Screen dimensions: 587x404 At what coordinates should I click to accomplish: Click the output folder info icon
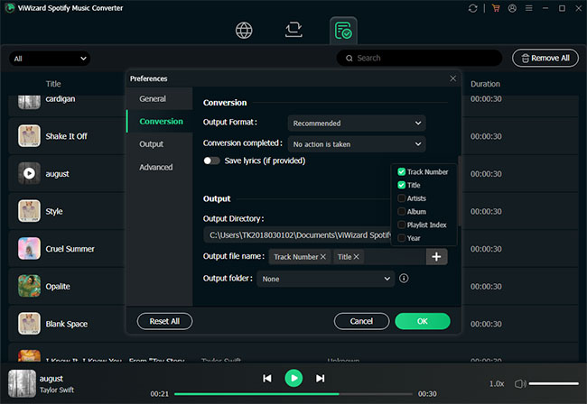(404, 278)
